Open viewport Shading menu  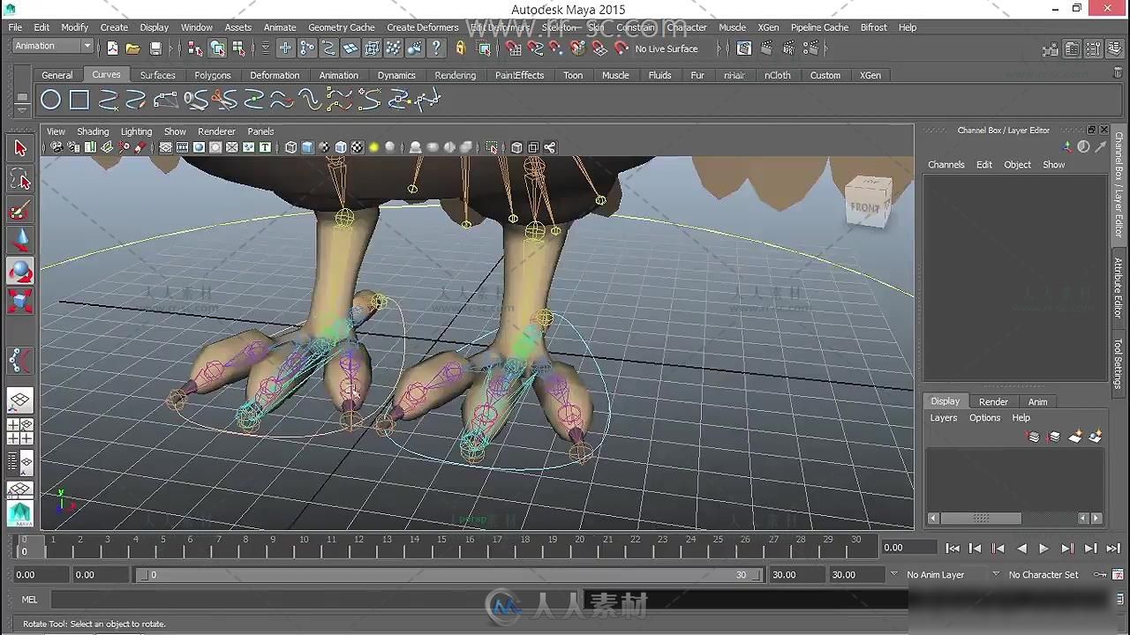[93, 131]
